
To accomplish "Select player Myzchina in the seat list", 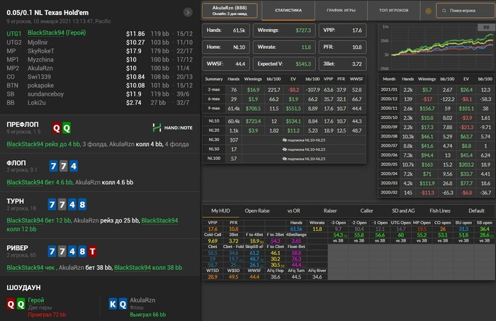I will click(40, 60).
